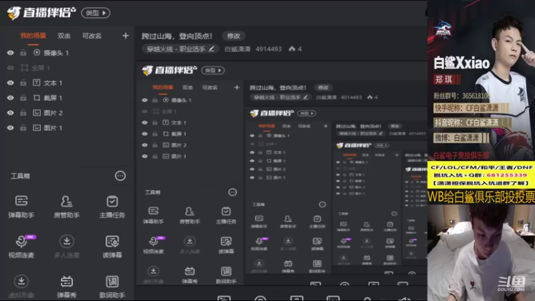
Task: Open the 歌词助手 tool in the main toolbox
Action: tap(112, 287)
